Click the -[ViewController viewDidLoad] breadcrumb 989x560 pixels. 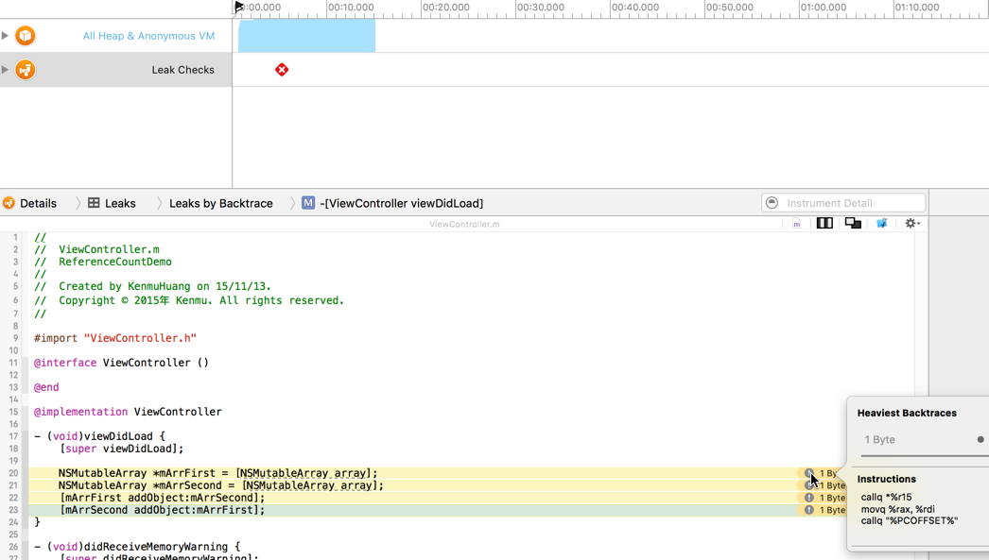coord(401,203)
